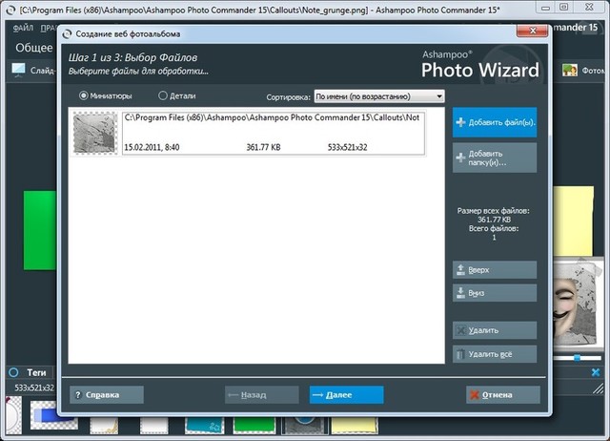
Task: Open the 'Сортировка' sort order dropdown
Action: 379,96
